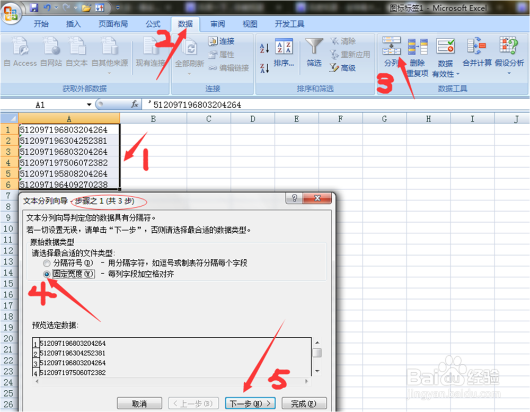Click Finish (完成) in the wizard
The height and width of the screenshot is (412, 530).
click(x=304, y=403)
